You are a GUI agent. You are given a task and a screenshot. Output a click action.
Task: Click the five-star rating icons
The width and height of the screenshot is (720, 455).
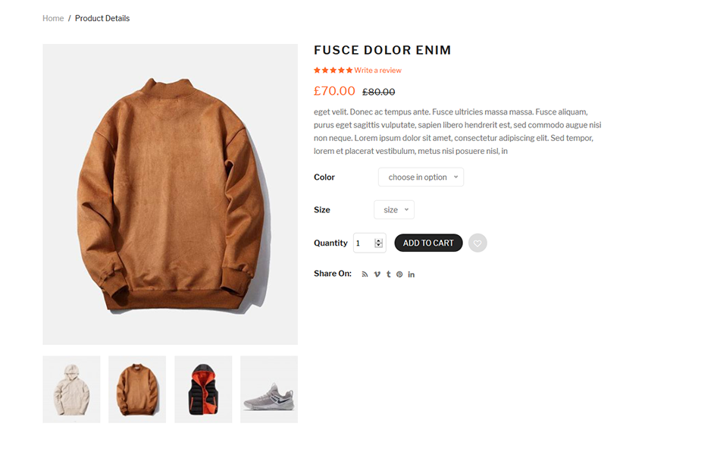[333, 71]
